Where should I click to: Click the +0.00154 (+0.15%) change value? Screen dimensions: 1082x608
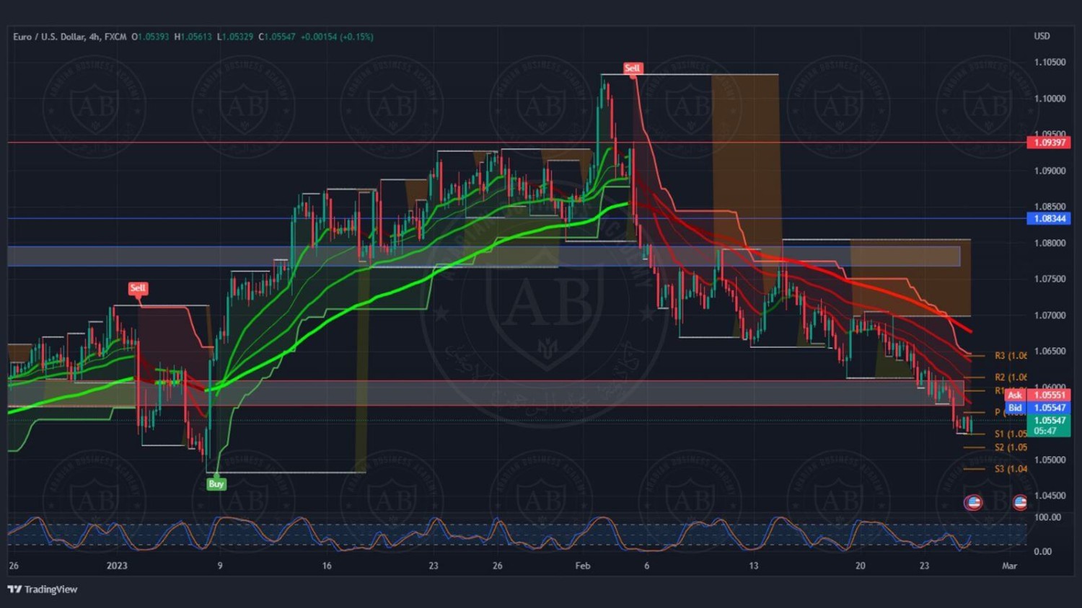pyautogui.click(x=337, y=37)
